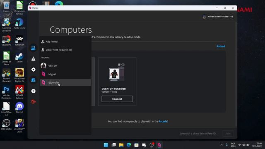Click the Join button

click(x=228, y=133)
